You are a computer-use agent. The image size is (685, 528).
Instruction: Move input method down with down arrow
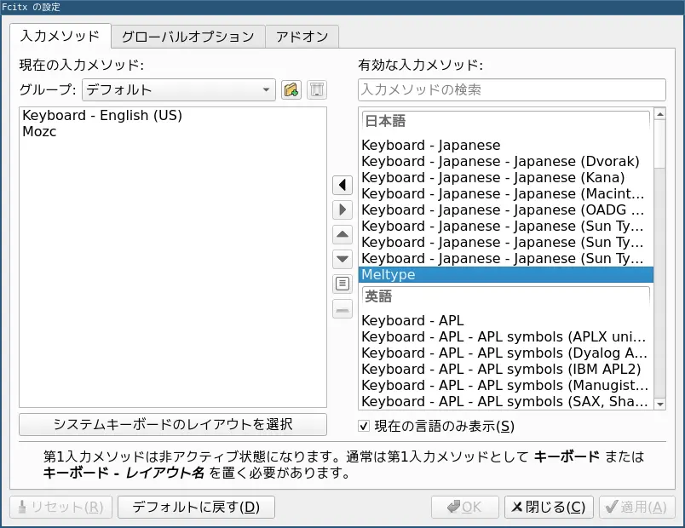pos(342,259)
